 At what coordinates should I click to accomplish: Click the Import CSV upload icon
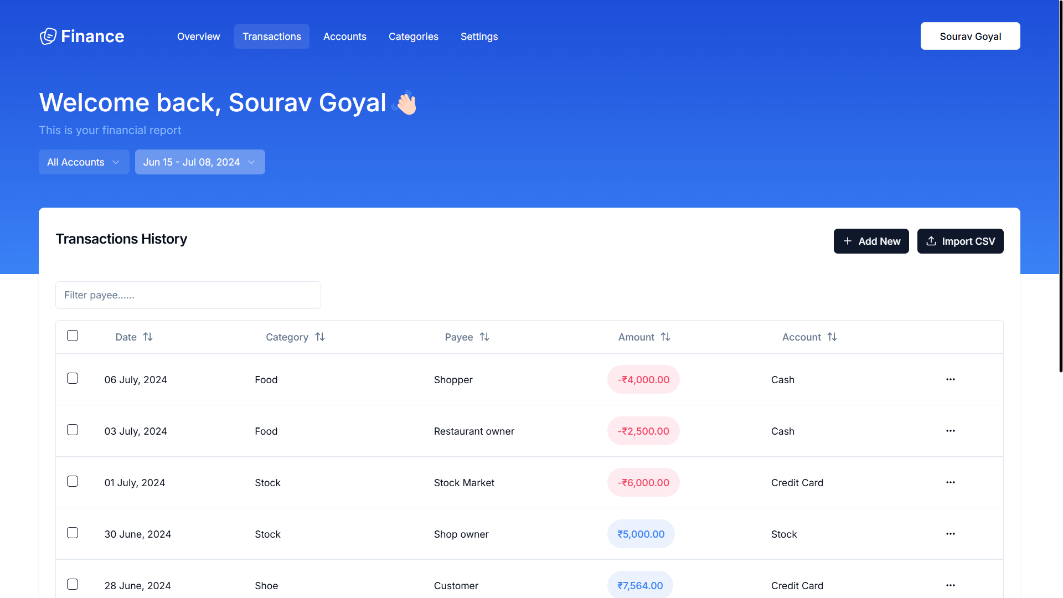[931, 241]
